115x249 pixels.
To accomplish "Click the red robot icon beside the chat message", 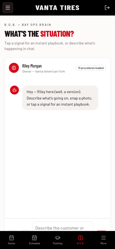I will point(14,90).
